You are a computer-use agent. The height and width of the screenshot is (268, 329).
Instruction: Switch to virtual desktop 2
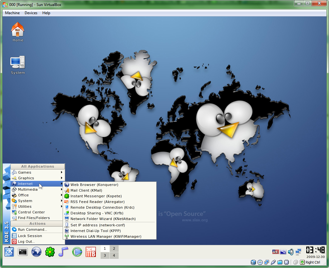coord(114,248)
